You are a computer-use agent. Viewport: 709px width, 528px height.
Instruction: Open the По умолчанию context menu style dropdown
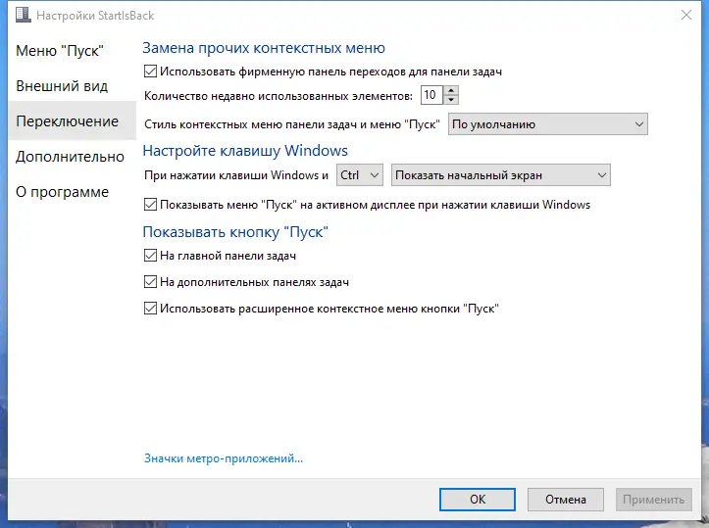(x=547, y=124)
